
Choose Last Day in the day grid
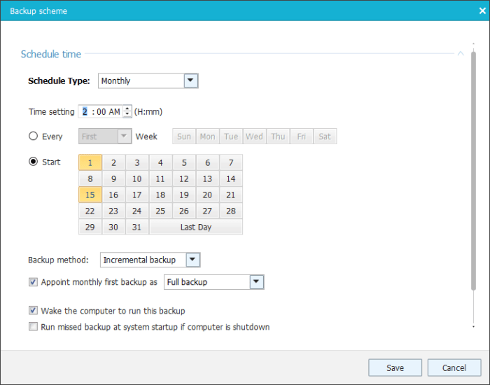[195, 227]
